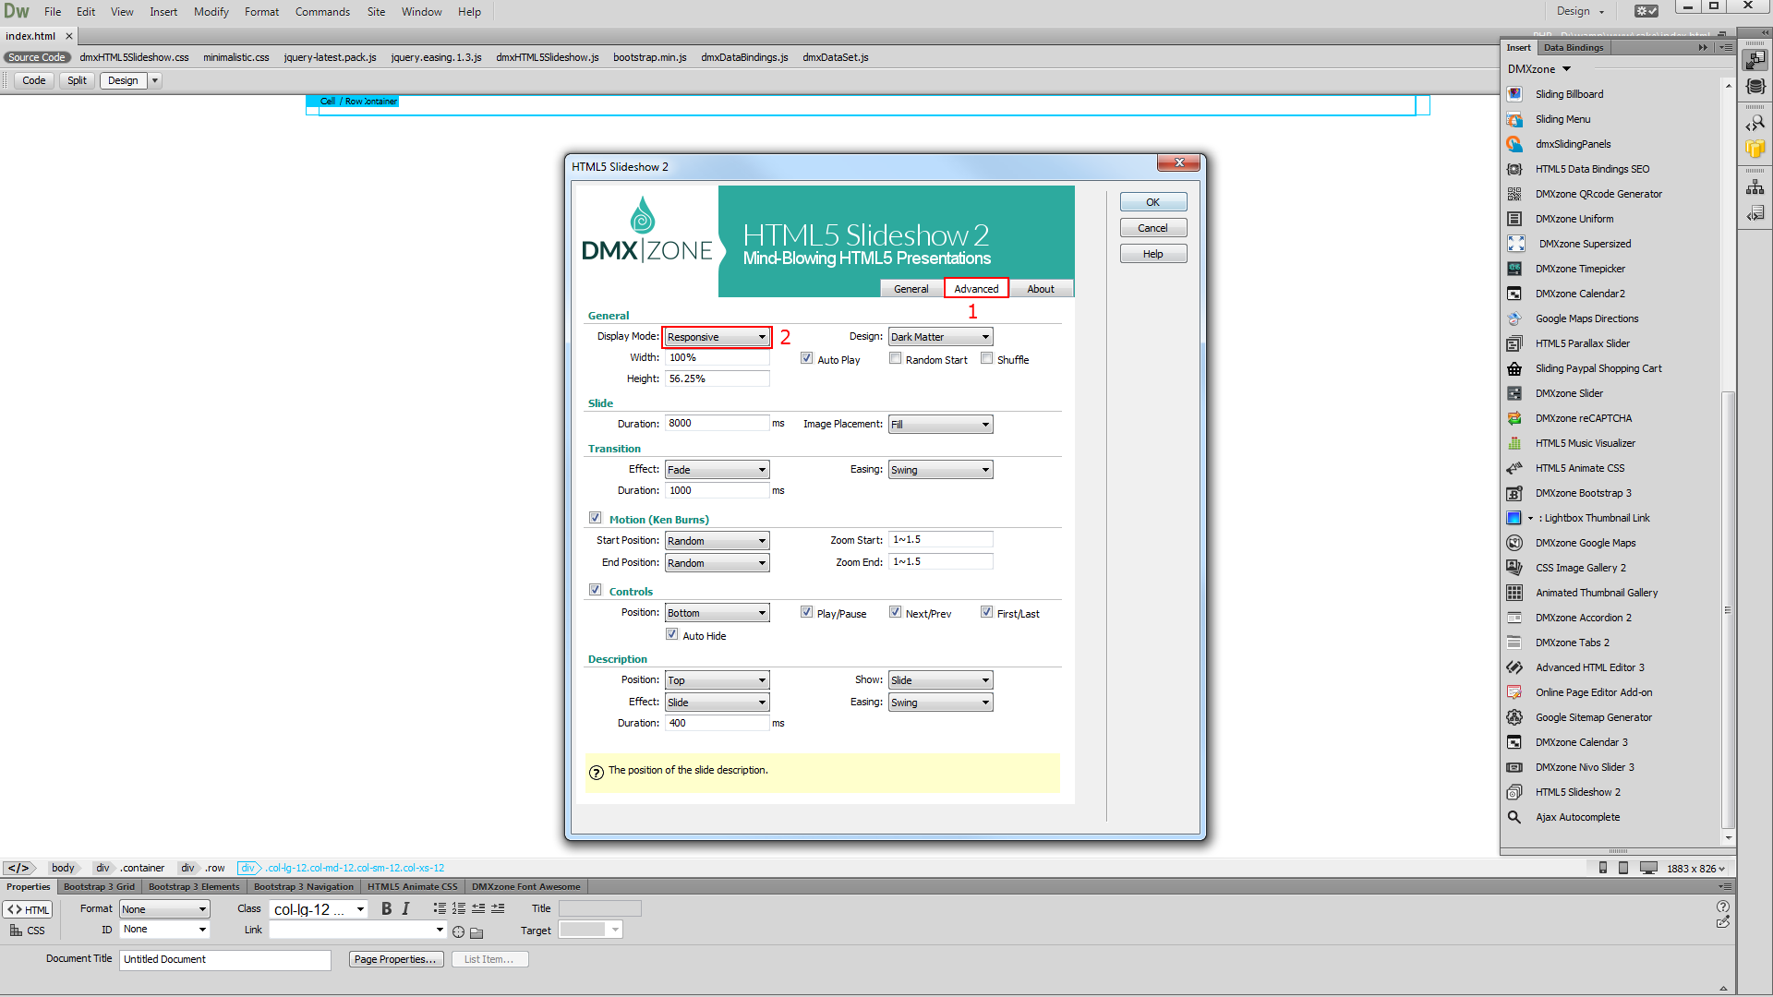Click the DMXzone Bootstrap 3 icon
The width and height of the screenshot is (1773, 997).
(x=1514, y=493)
